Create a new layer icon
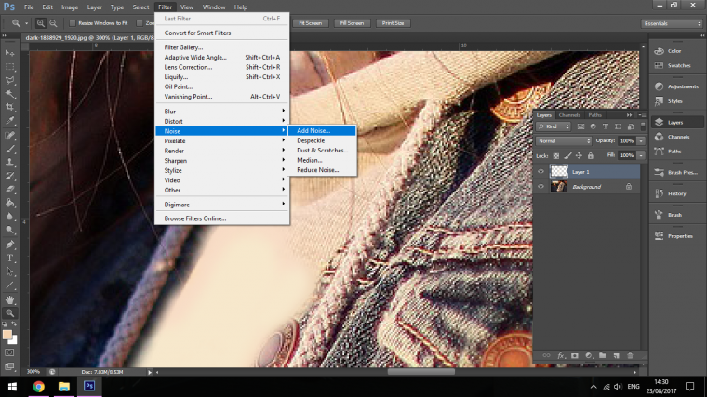The width and height of the screenshot is (707, 397). point(616,355)
